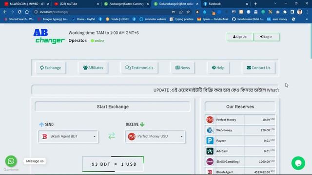The width and height of the screenshot is (312, 175).
Task: Open the Testimonials menu item
Action: point(139,68)
